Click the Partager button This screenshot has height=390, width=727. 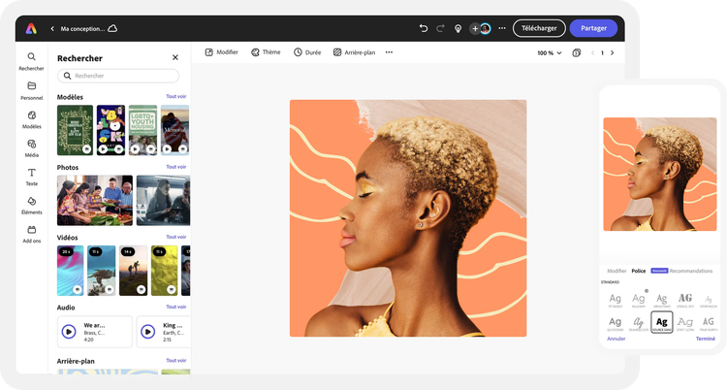click(593, 28)
